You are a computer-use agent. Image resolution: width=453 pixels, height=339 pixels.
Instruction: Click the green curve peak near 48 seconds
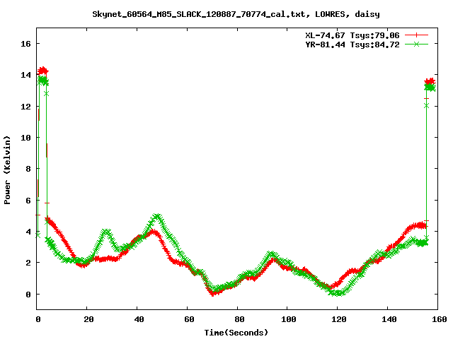pyautogui.click(x=157, y=216)
